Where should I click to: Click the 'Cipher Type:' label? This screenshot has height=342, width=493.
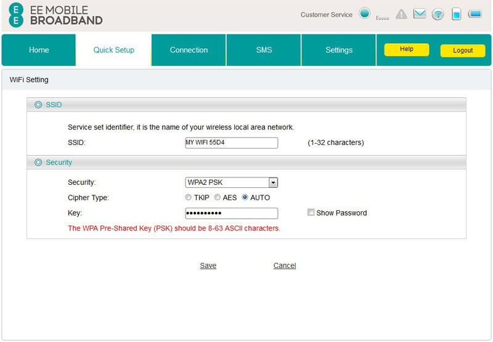[x=88, y=198]
